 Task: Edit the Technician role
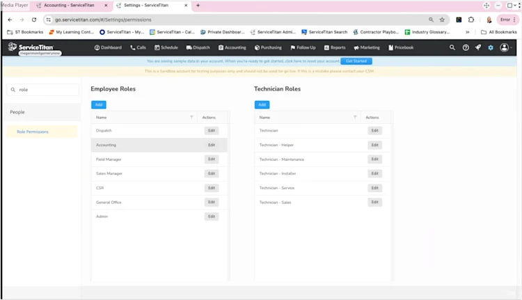pos(375,131)
